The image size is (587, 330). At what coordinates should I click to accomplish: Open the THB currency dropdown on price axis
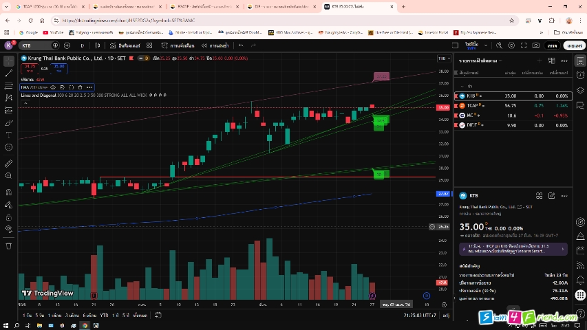(x=445, y=58)
